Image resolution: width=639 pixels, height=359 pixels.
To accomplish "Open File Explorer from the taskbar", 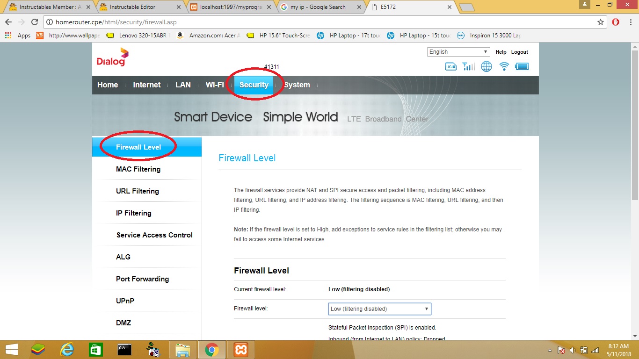I will click(x=182, y=350).
